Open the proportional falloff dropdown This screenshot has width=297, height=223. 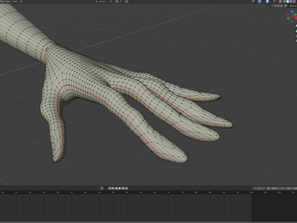(x=131, y=1)
